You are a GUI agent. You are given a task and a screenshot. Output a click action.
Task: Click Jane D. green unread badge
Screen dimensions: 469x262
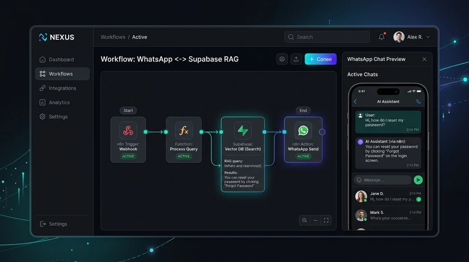pos(419,199)
